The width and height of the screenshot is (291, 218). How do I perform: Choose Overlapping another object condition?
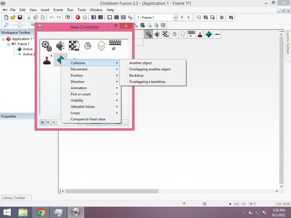point(153,69)
